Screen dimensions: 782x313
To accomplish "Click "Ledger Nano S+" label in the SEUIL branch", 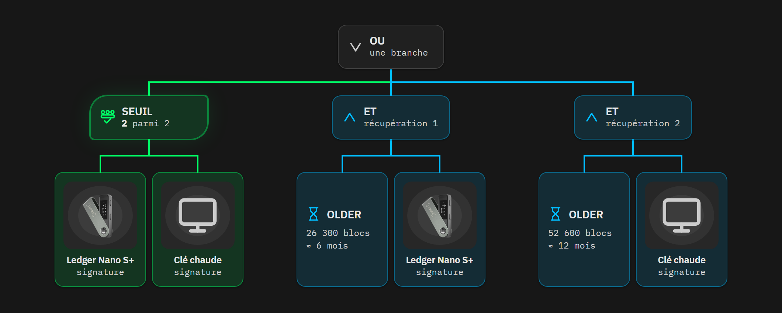I will point(100,260).
